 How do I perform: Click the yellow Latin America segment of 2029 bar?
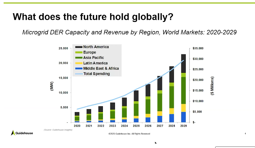pyautogui.click(x=183, y=108)
